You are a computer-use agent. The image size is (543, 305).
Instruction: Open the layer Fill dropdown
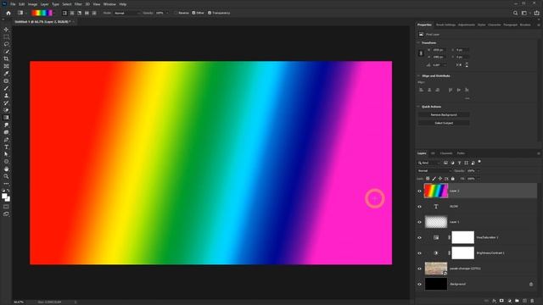point(479,179)
